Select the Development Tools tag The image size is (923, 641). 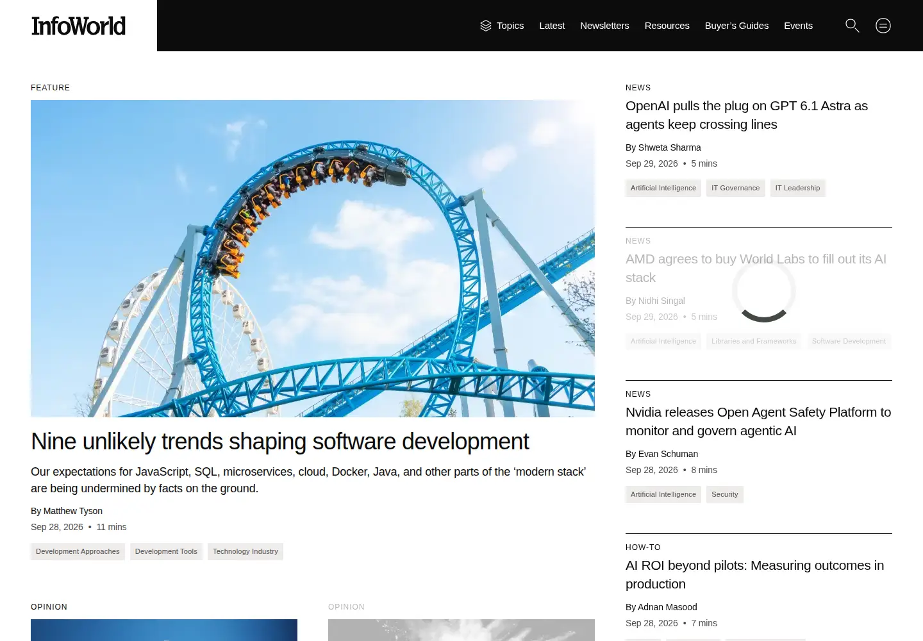(x=166, y=551)
